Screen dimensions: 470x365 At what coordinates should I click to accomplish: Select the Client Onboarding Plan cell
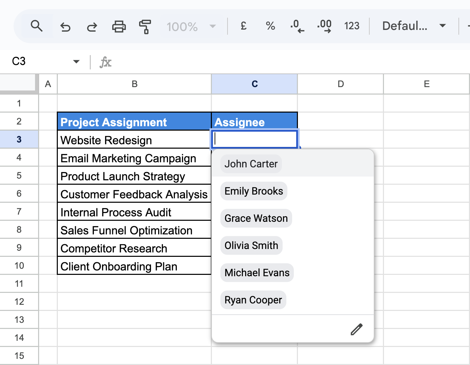(x=134, y=266)
